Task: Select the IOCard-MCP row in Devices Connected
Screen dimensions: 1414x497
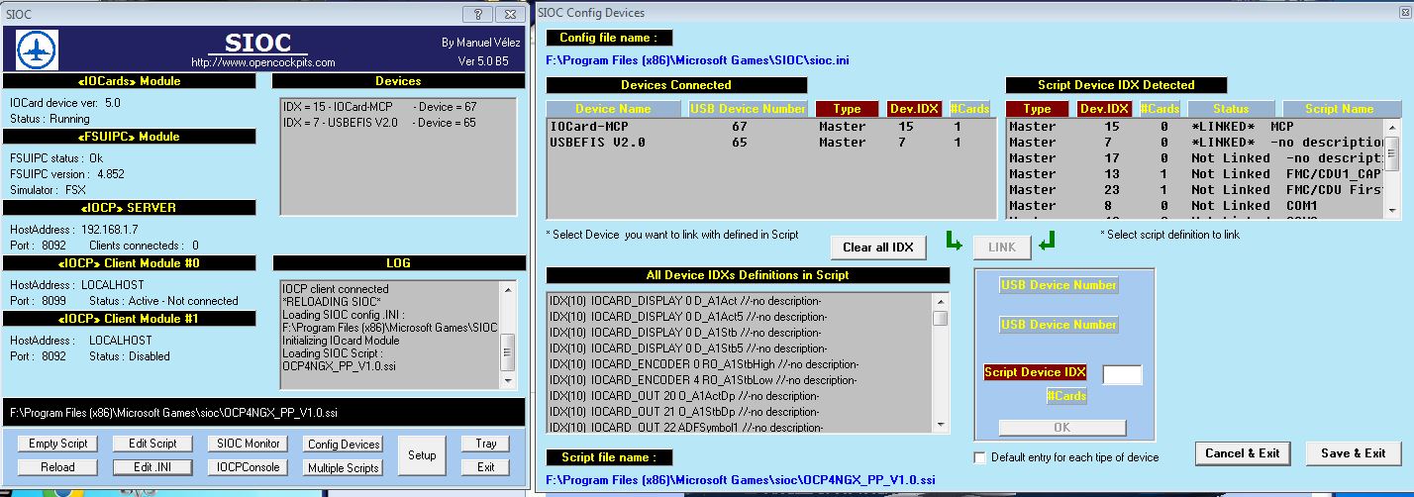Action: [x=753, y=127]
